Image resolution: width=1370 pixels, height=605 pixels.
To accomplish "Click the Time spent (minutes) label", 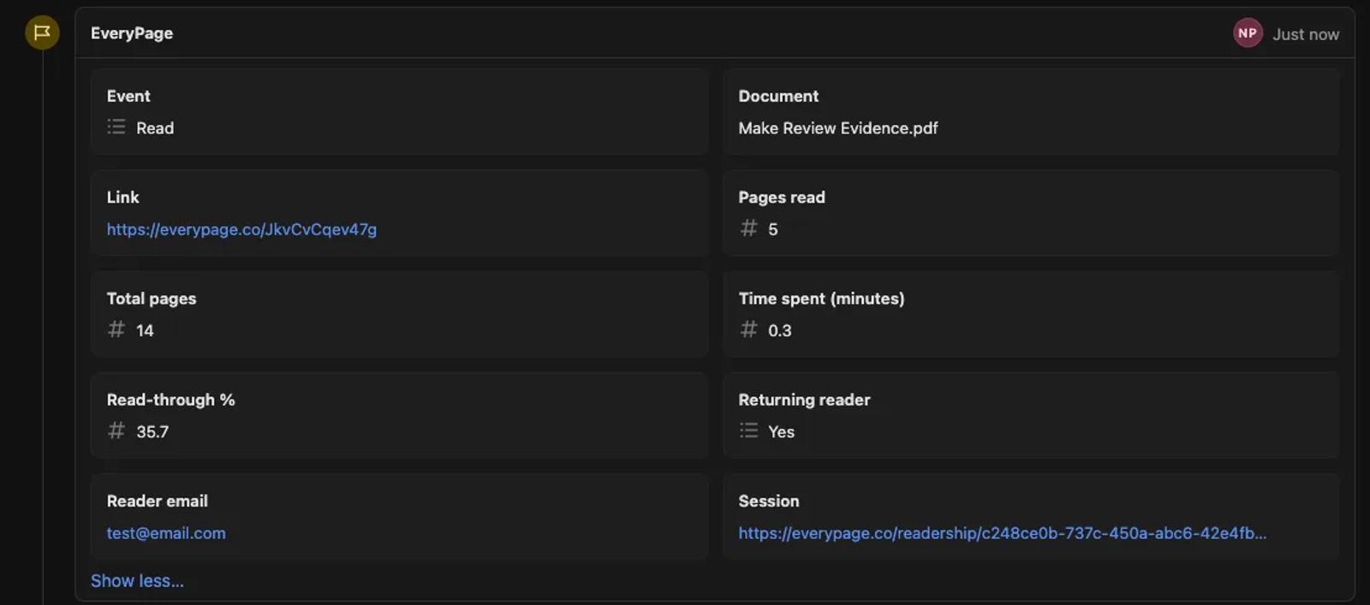I will click(x=821, y=299).
